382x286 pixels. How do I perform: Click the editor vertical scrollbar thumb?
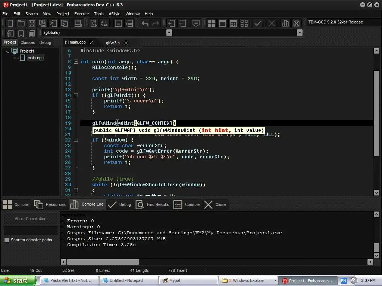tap(376, 113)
